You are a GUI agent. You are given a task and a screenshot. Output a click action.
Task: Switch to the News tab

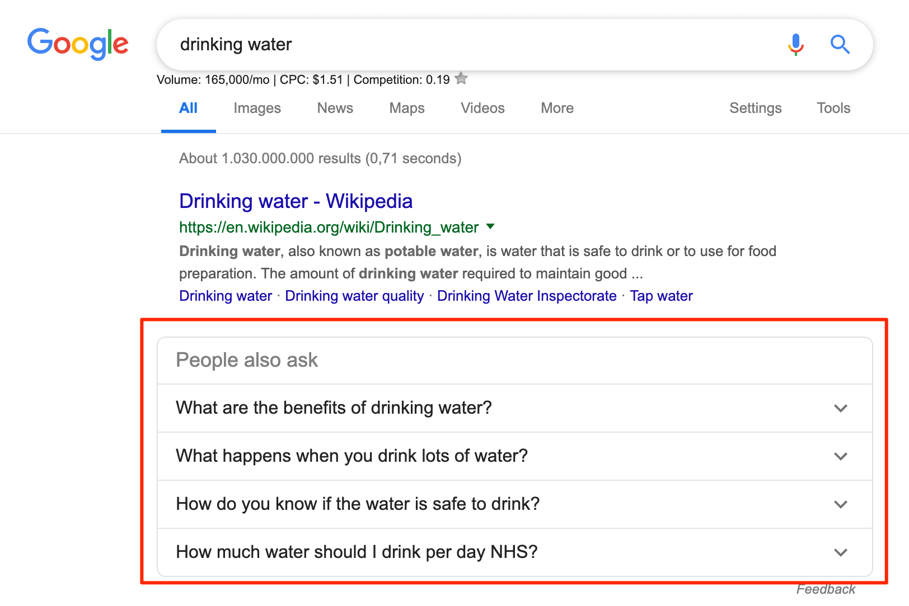(x=335, y=108)
